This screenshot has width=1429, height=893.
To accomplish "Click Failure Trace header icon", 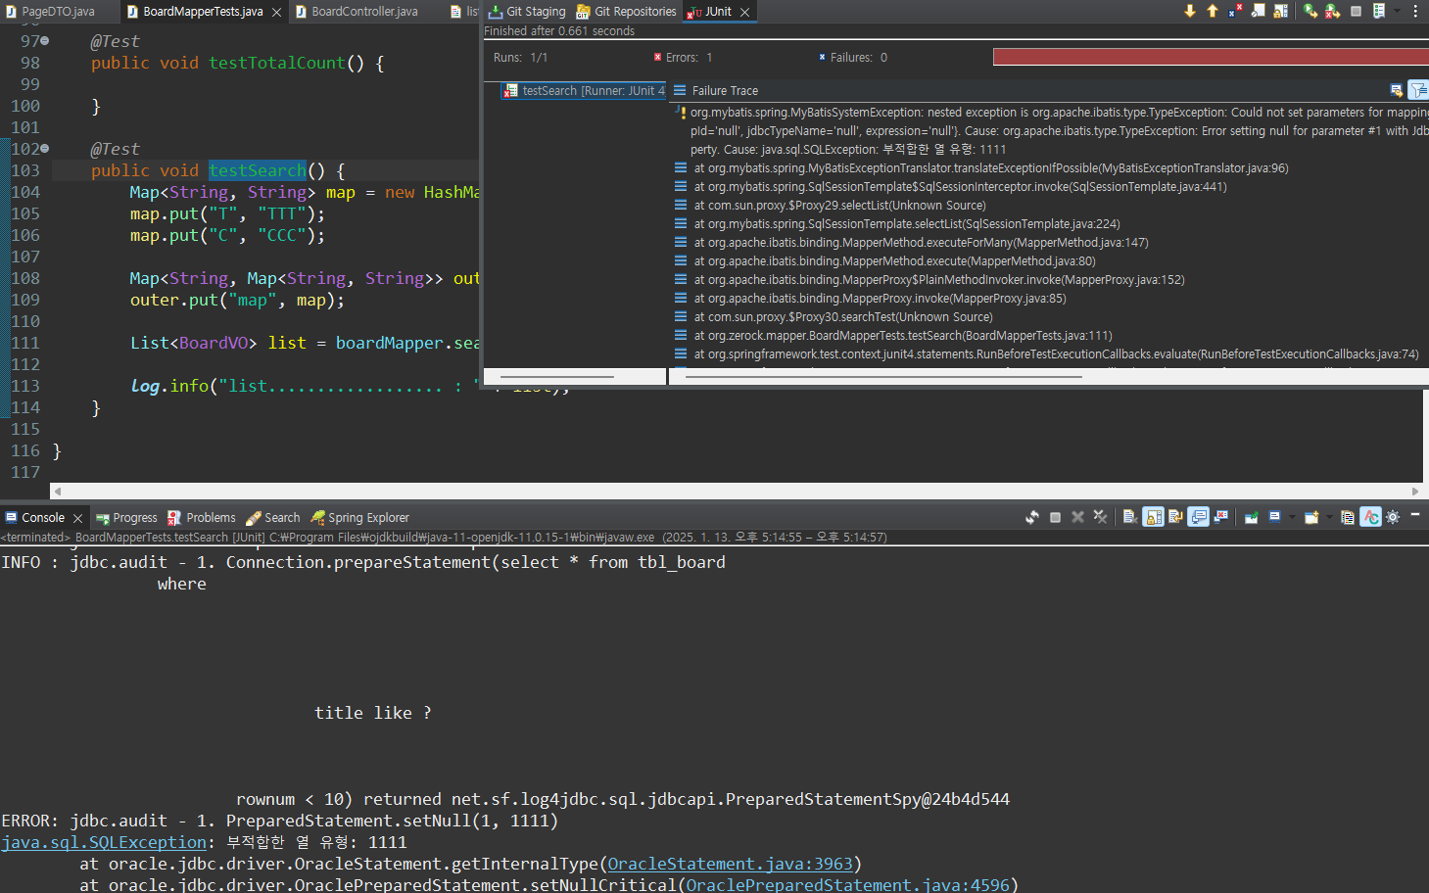I will tap(680, 90).
